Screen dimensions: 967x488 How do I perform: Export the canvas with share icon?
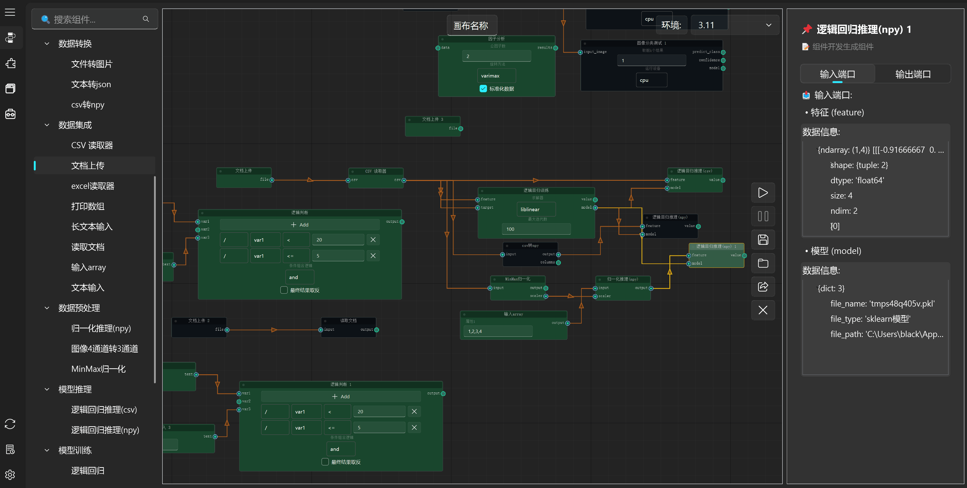coord(763,286)
